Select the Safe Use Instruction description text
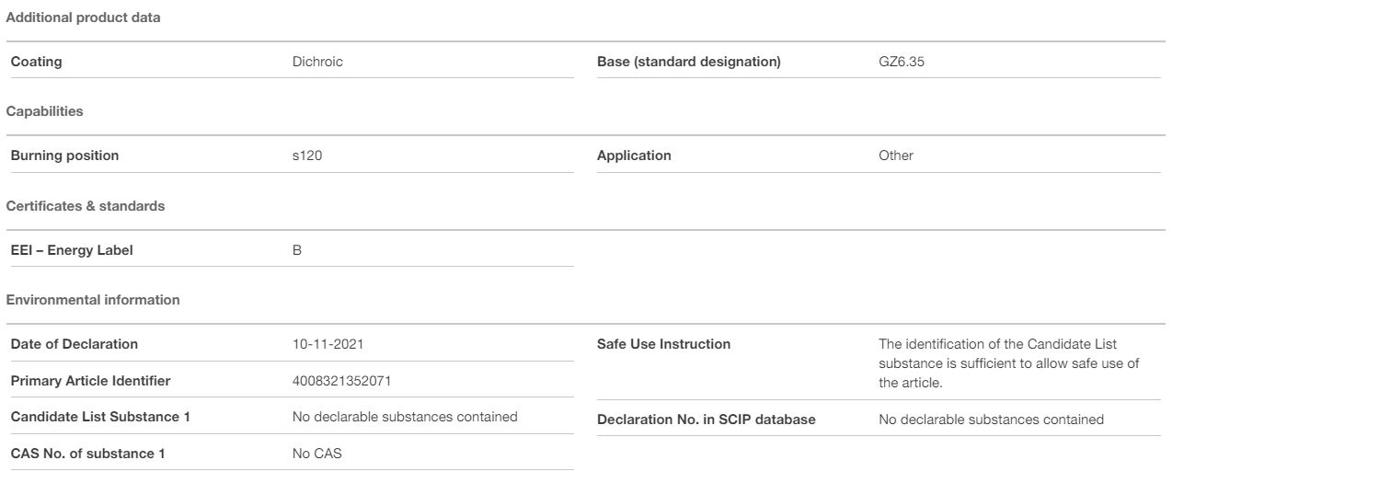This screenshot has height=483, width=1391. pyautogui.click(x=1009, y=363)
